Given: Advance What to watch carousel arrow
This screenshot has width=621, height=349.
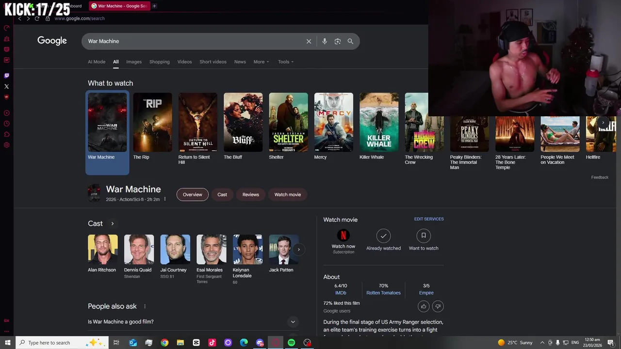Looking at the screenshot, I should [x=603, y=123].
